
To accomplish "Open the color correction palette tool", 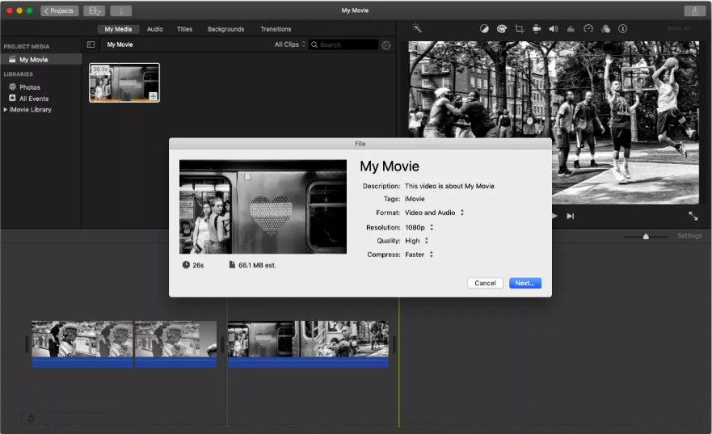I will [x=501, y=28].
